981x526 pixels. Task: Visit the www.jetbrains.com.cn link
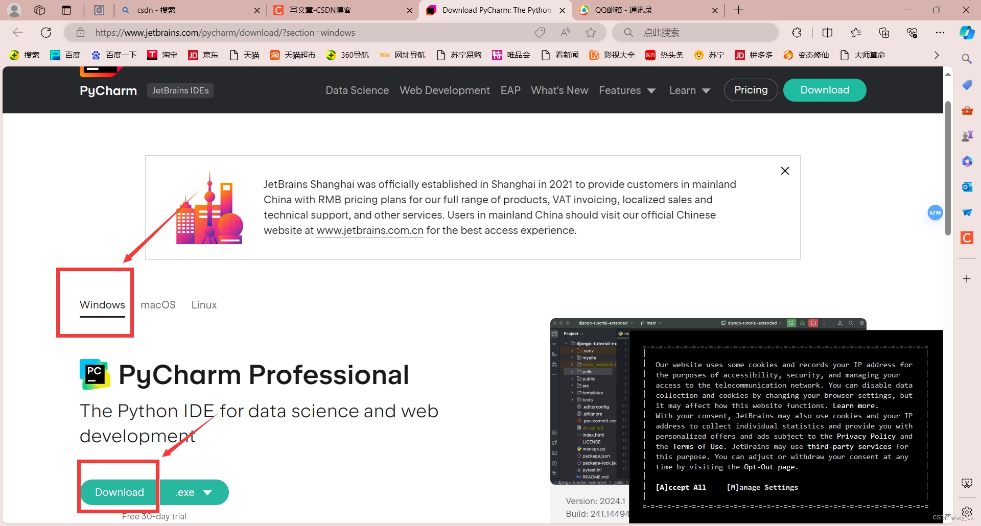[x=370, y=230]
